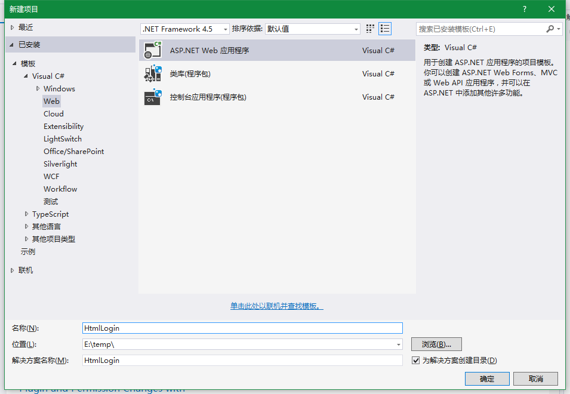Click the console application (控制台应用程序) template icon
This screenshot has width=570, height=394.
click(153, 97)
